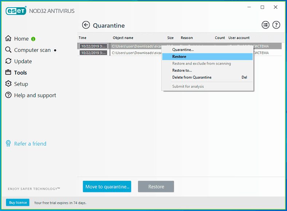Click the ESET logo
The image size is (287, 211).
click(16, 11)
